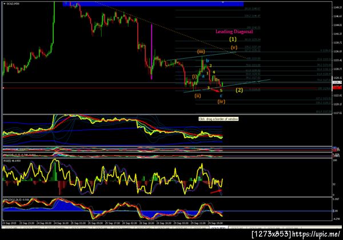
Task: Click the RSI(5) indicator label
Action: pyautogui.click(x=12, y=161)
